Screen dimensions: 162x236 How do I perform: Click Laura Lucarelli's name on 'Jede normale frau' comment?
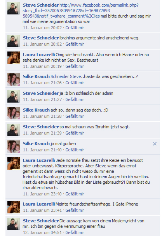click(39, 160)
